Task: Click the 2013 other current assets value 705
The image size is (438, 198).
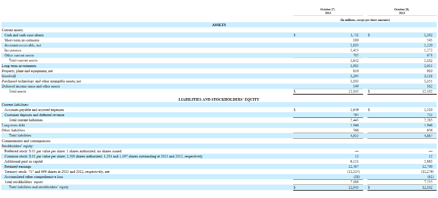Action: tap(356, 55)
